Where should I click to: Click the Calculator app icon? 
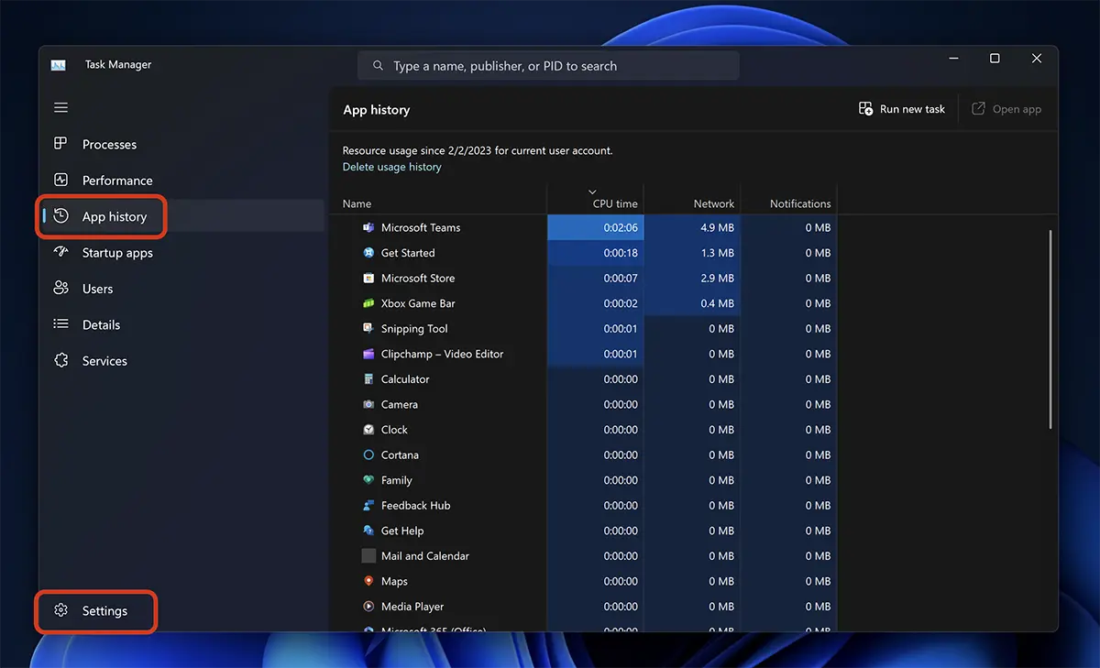coord(368,379)
